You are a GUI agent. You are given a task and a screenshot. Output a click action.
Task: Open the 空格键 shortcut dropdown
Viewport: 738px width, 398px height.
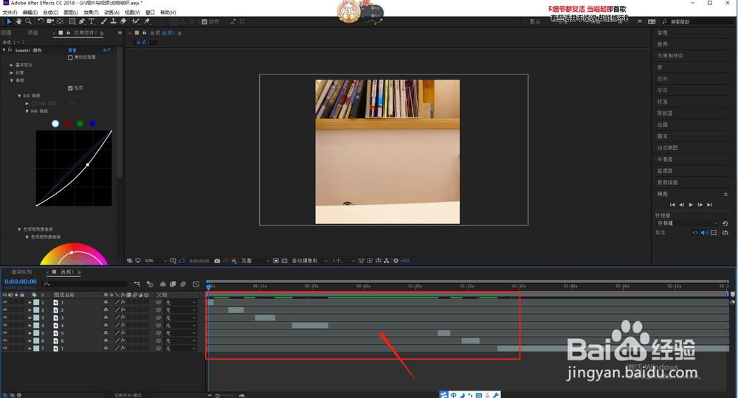tap(686, 223)
